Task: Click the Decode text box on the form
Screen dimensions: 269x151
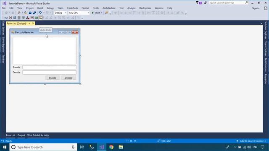Action: [x=50, y=73]
